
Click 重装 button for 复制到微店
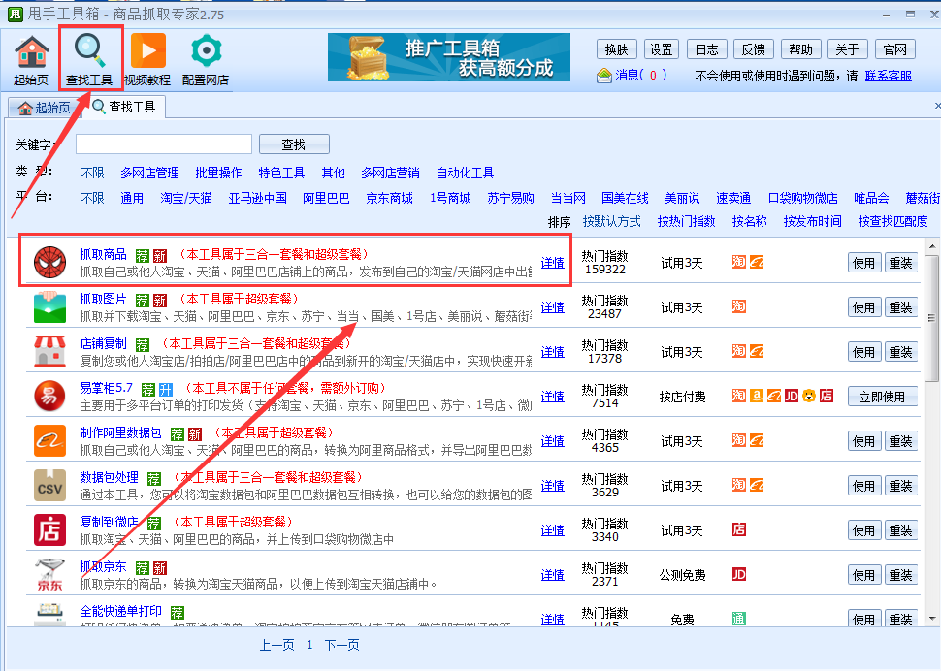pyautogui.click(x=901, y=530)
